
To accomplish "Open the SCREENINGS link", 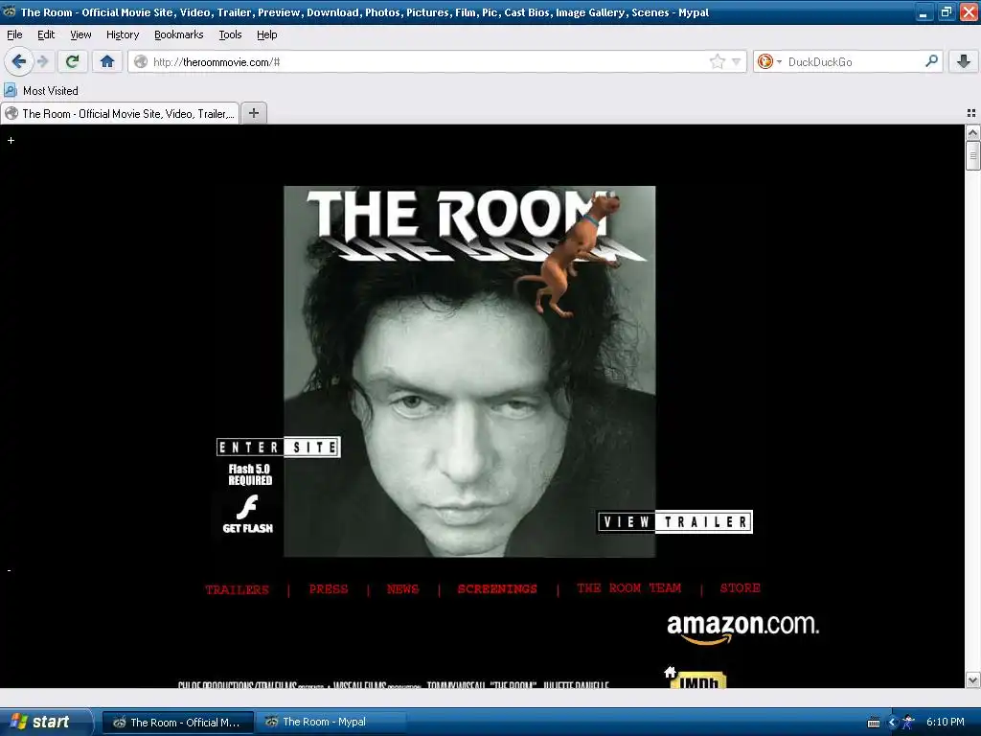I will (x=497, y=589).
